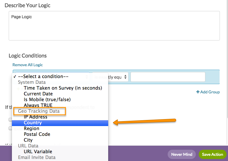This screenshot has width=228, height=161.
Task: Toggle the second checkbox below the first
Action: [10, 128]
